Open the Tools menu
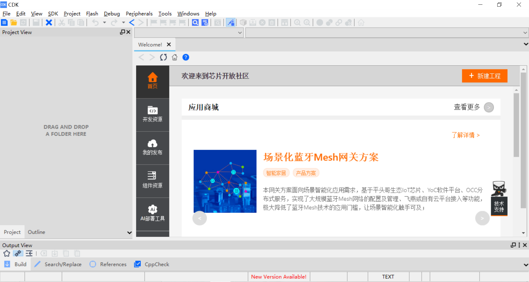This screenshot has width=529, height=282. 165,14
